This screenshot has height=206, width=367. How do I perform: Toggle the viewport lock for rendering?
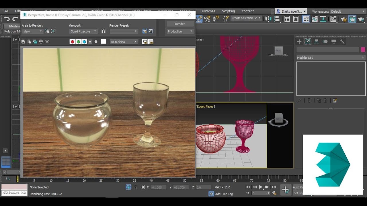(104, 31)
